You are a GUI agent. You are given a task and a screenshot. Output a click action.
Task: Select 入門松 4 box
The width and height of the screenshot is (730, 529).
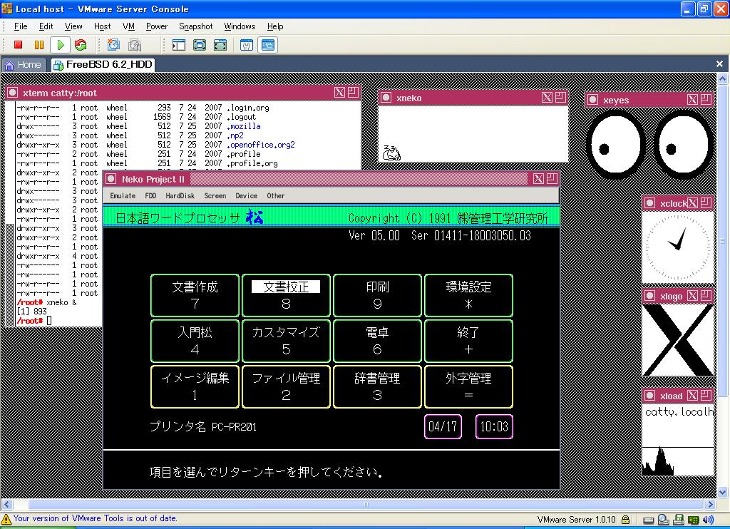coord(195,340)
